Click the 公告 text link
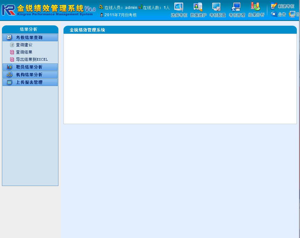The width and height of the screenshot is (300, 238). (x=282, y=14)
